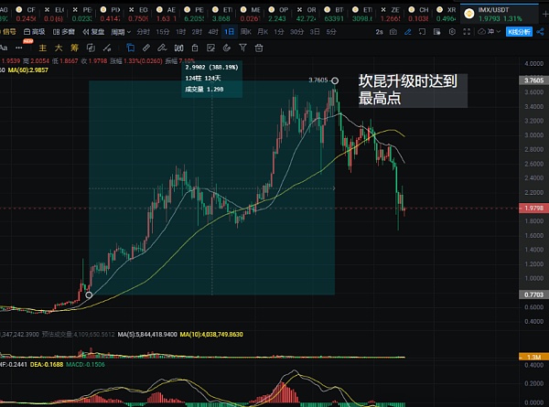Click the magnet snap icon
The image size is (549, 407).
178,48
